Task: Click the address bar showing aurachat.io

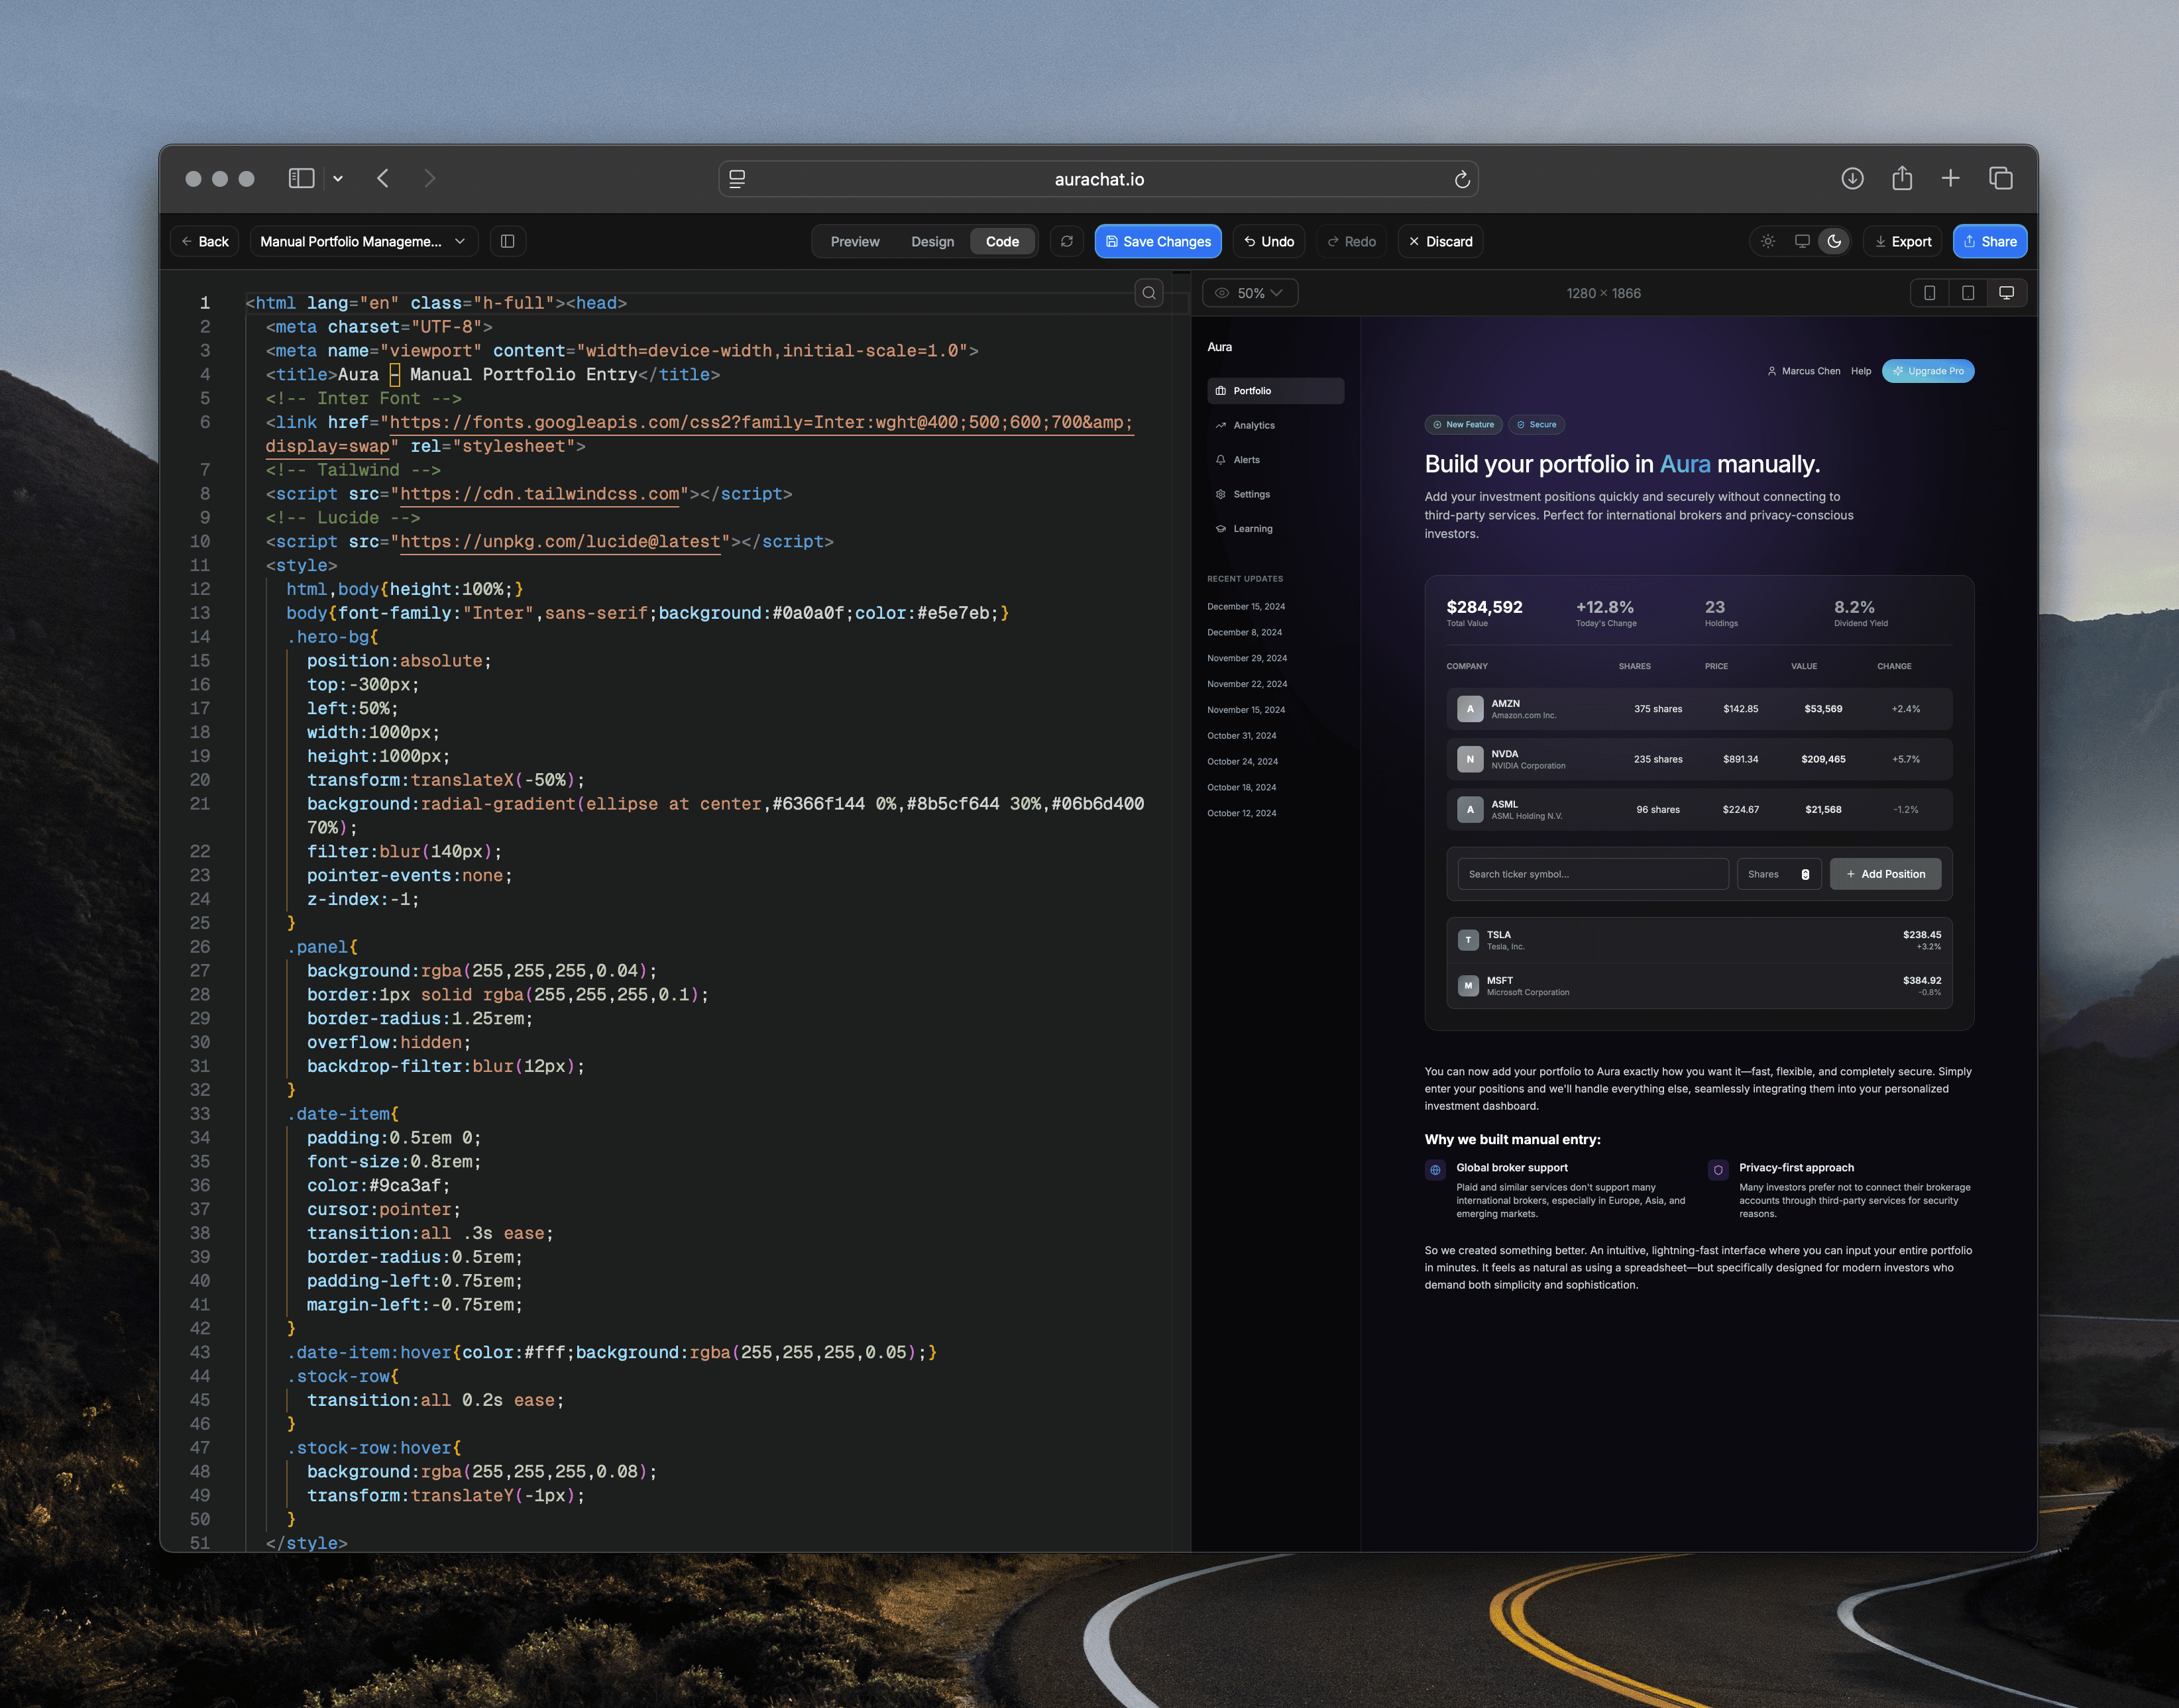Action: (1098, 179)
